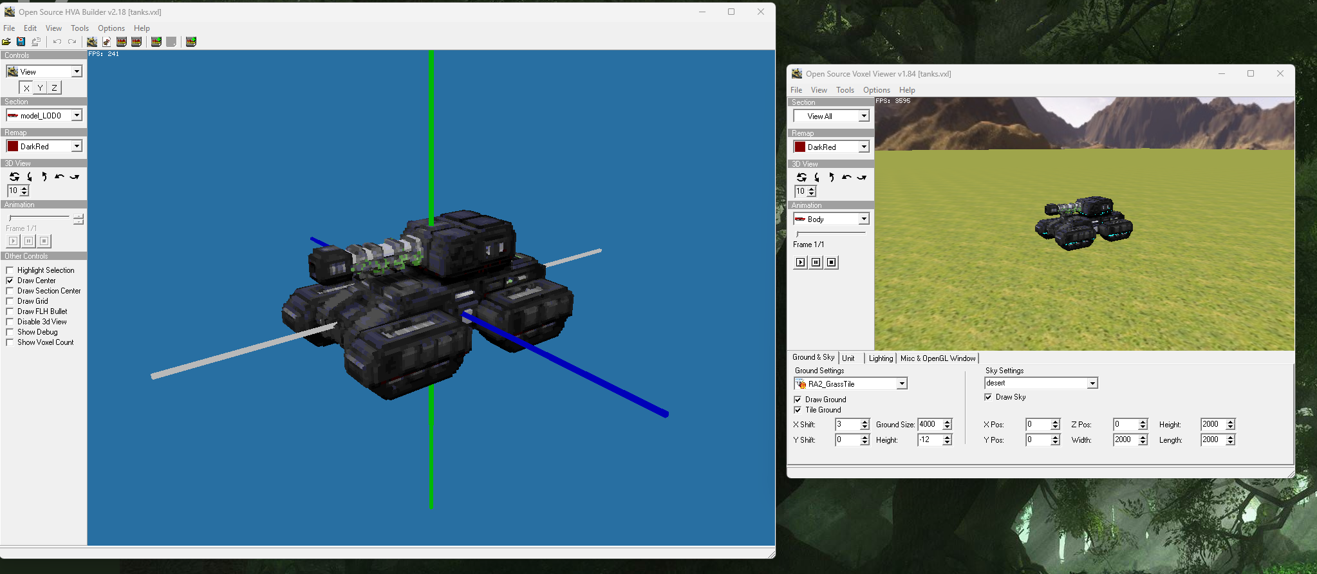Screen dimensions: 1317x574
Task: Stop the animation in Voxel Viewer
Action: pos(832,262)
